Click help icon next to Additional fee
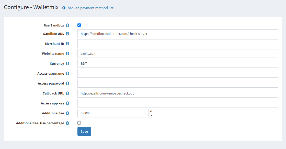This screenshot has width=286, height=149. [67, 113]
